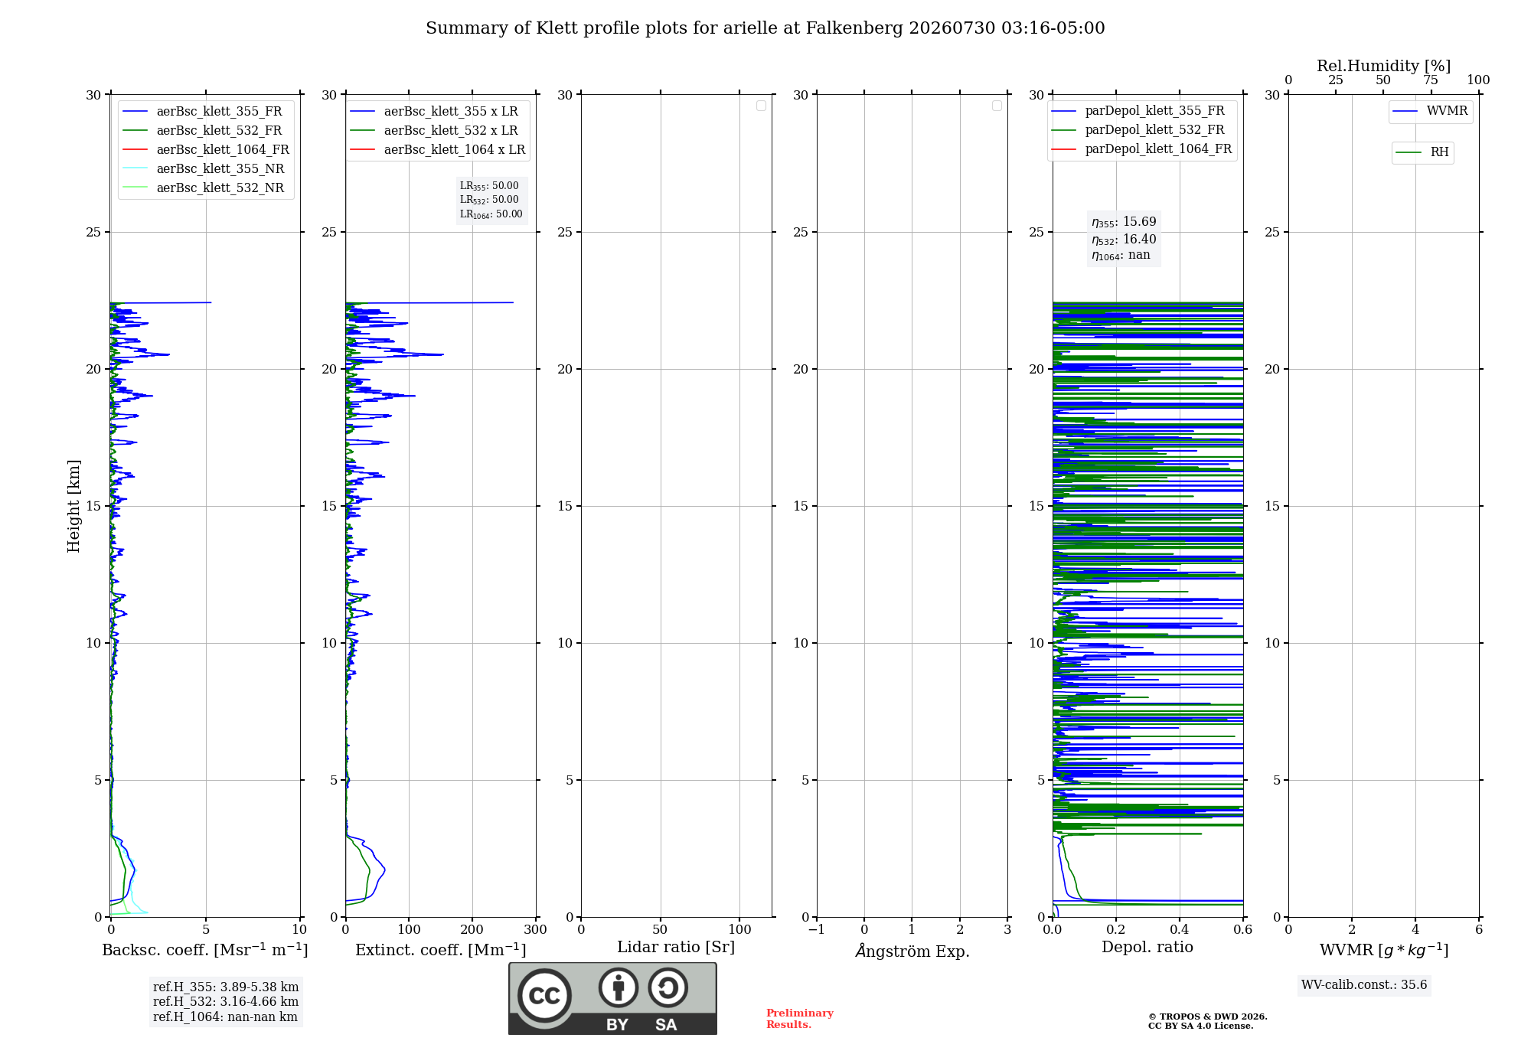Click the Depol. ratio axis label
This screenshot has width=1531, height=1041.
click(1147, 948)
